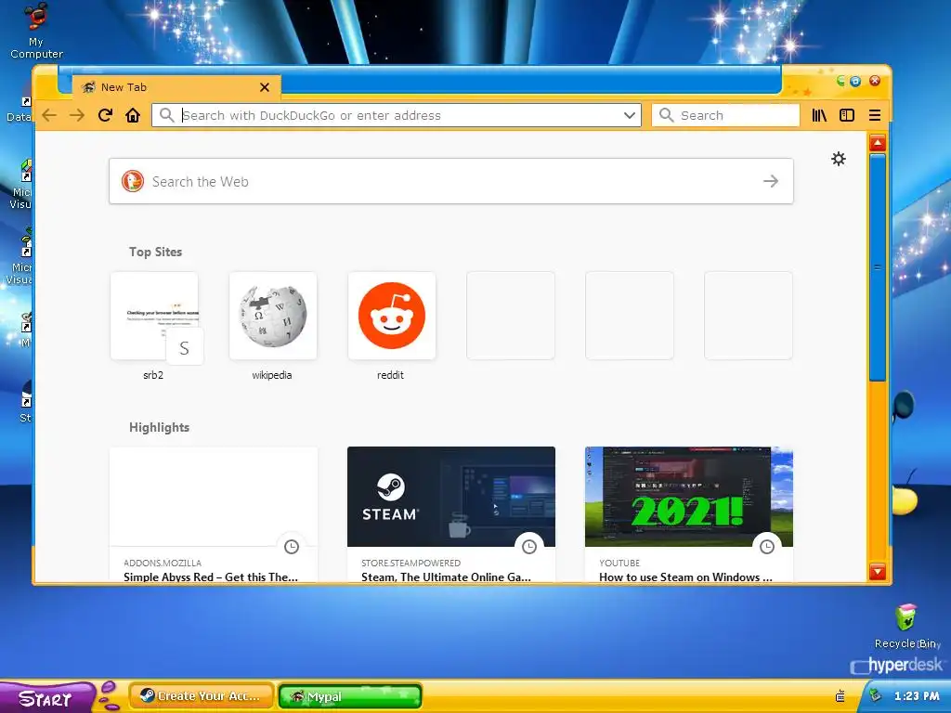Click the Search the Web field

[x=451, y=181]
